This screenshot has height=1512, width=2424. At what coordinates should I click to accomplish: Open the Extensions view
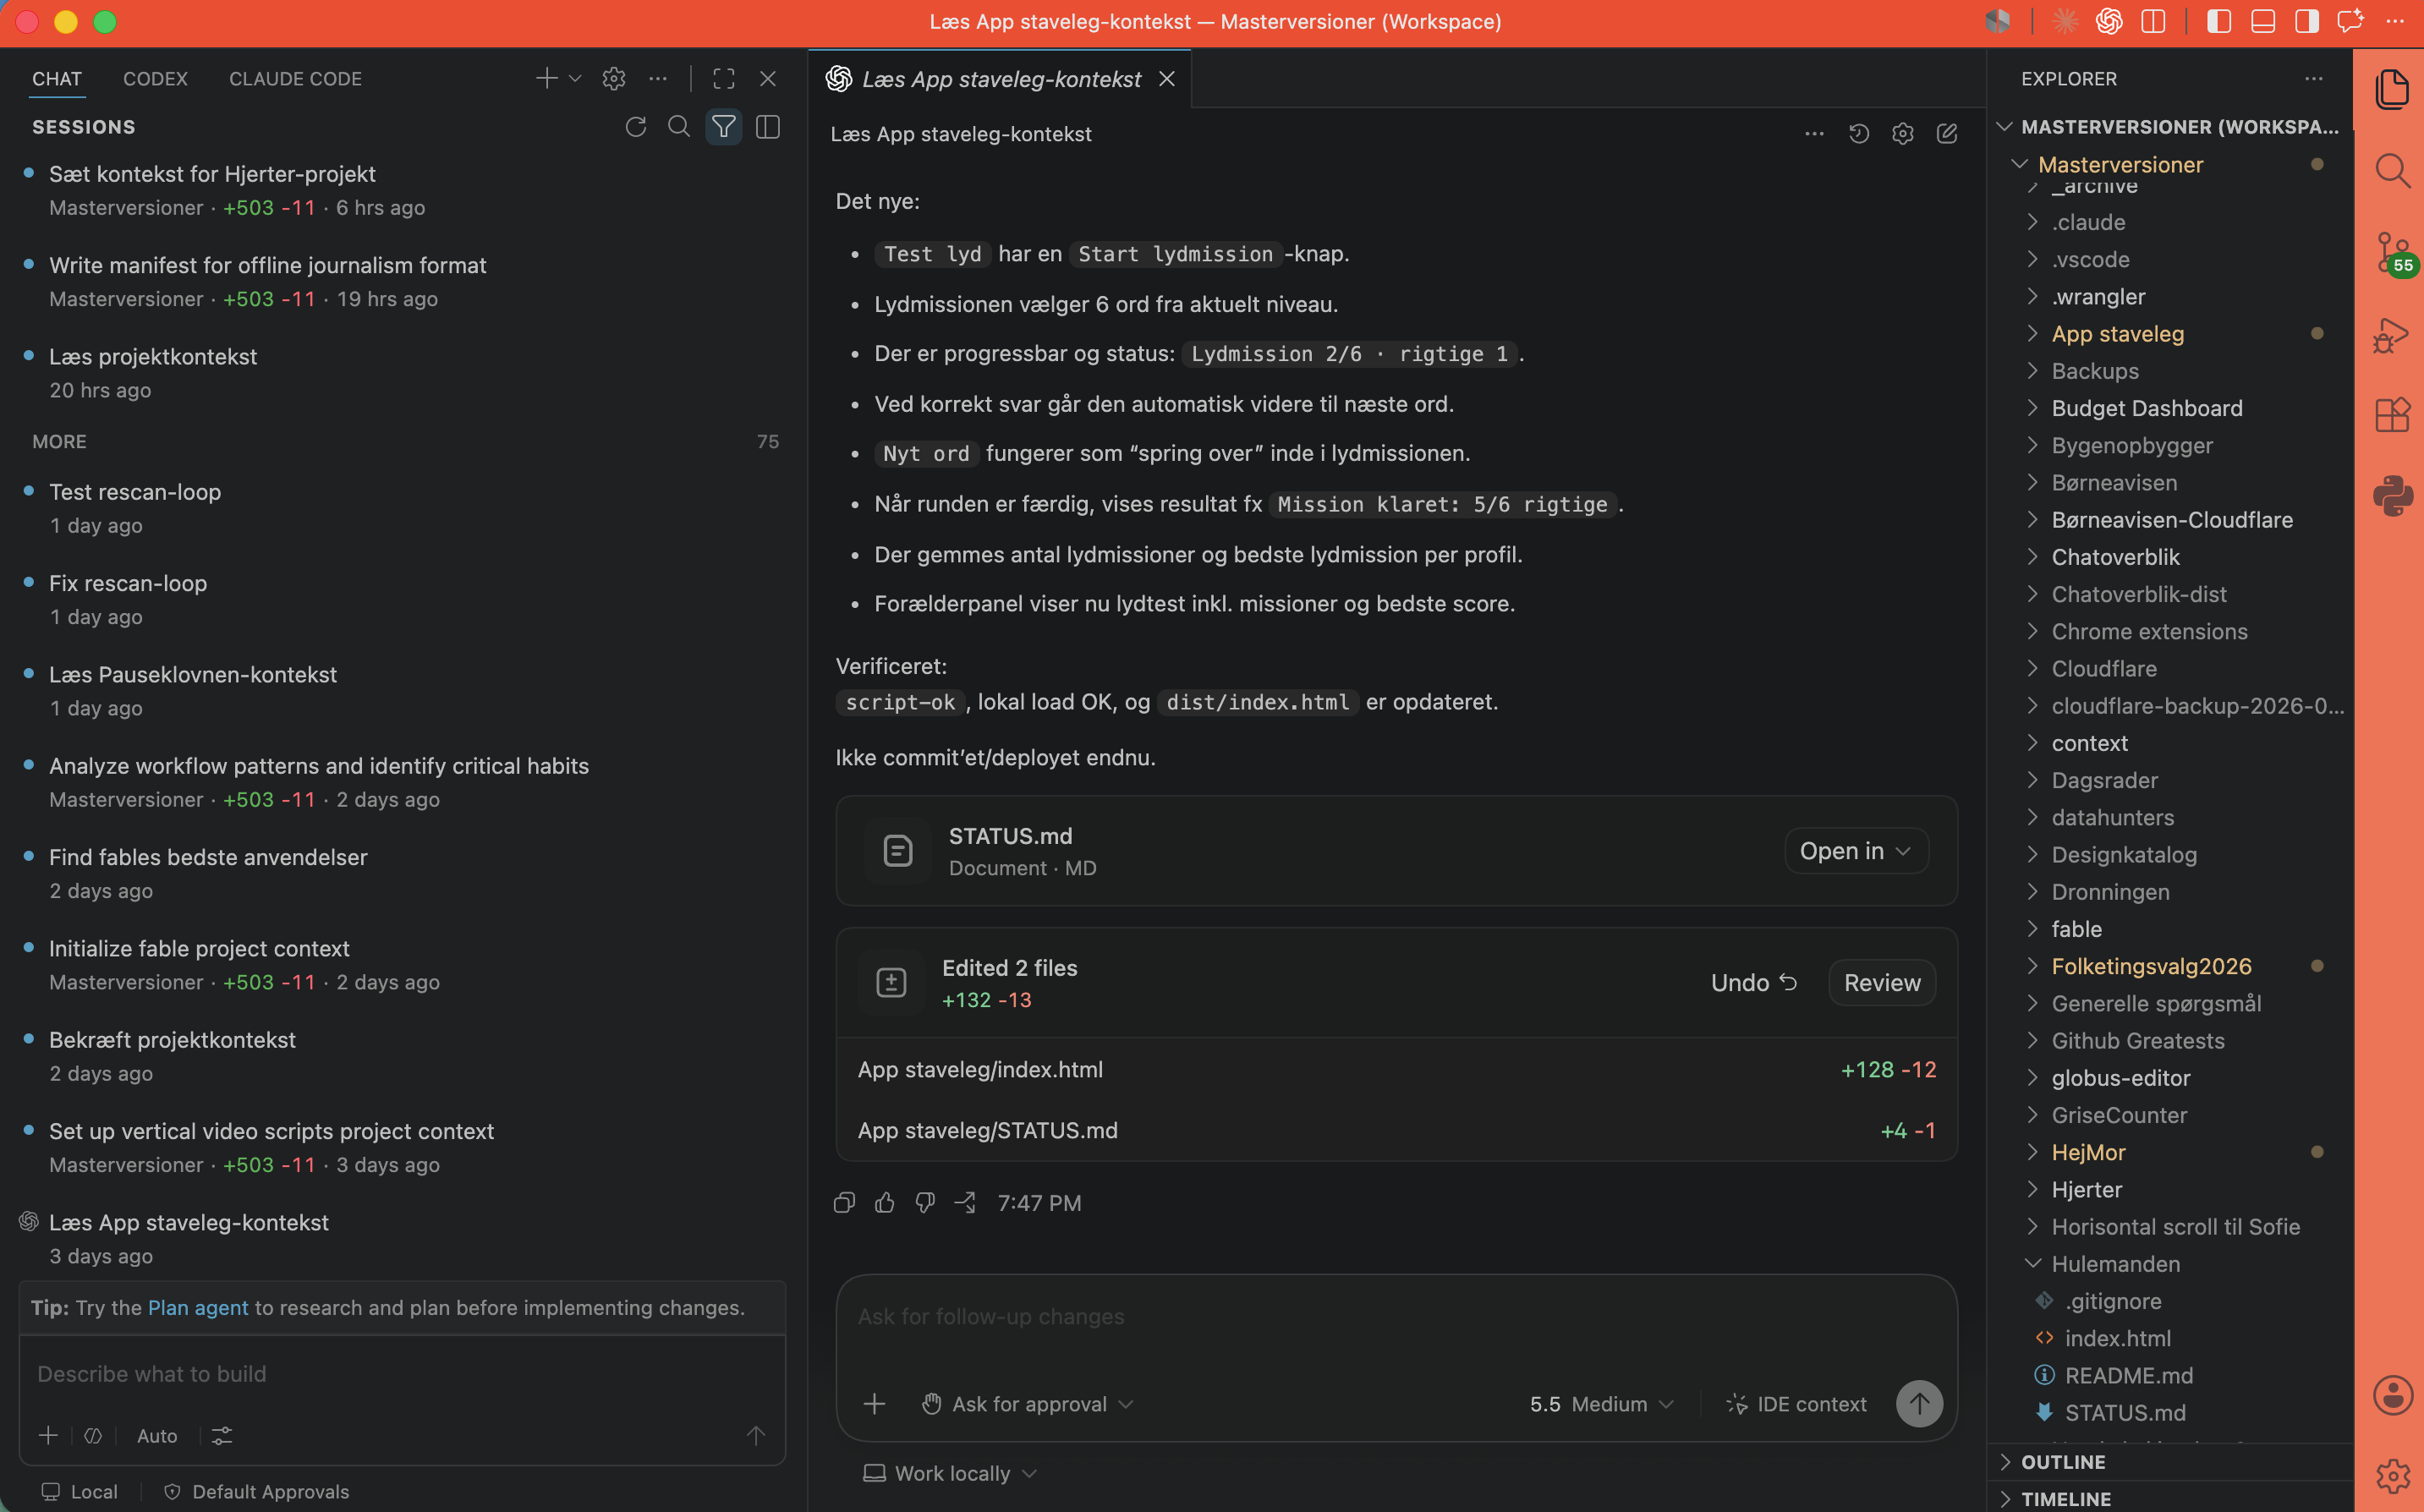pyautogui.click(x=2391, y=415)
